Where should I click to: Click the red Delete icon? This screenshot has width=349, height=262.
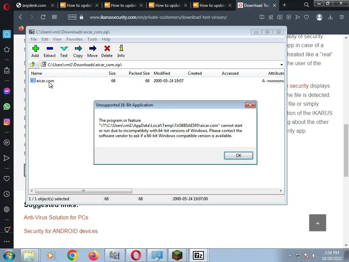[x=107, y=52]
